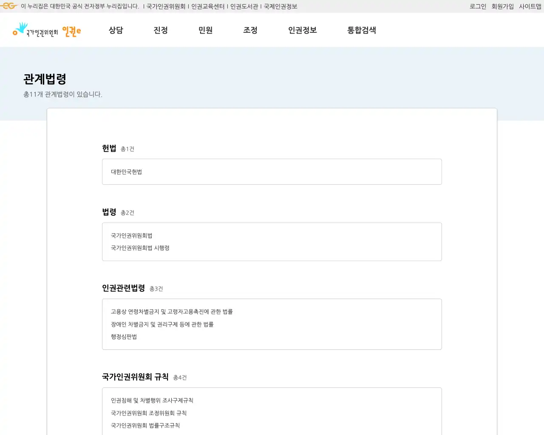Open the 진정 menu

[x=161, y=30]
